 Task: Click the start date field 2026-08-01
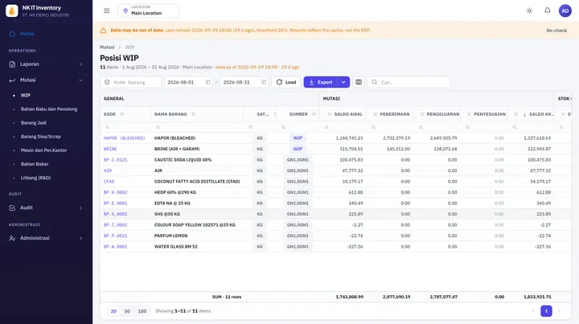[x=188, y=82]
